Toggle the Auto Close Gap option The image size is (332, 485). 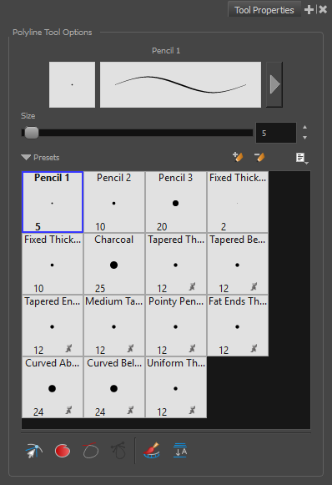tap(91, 451)
